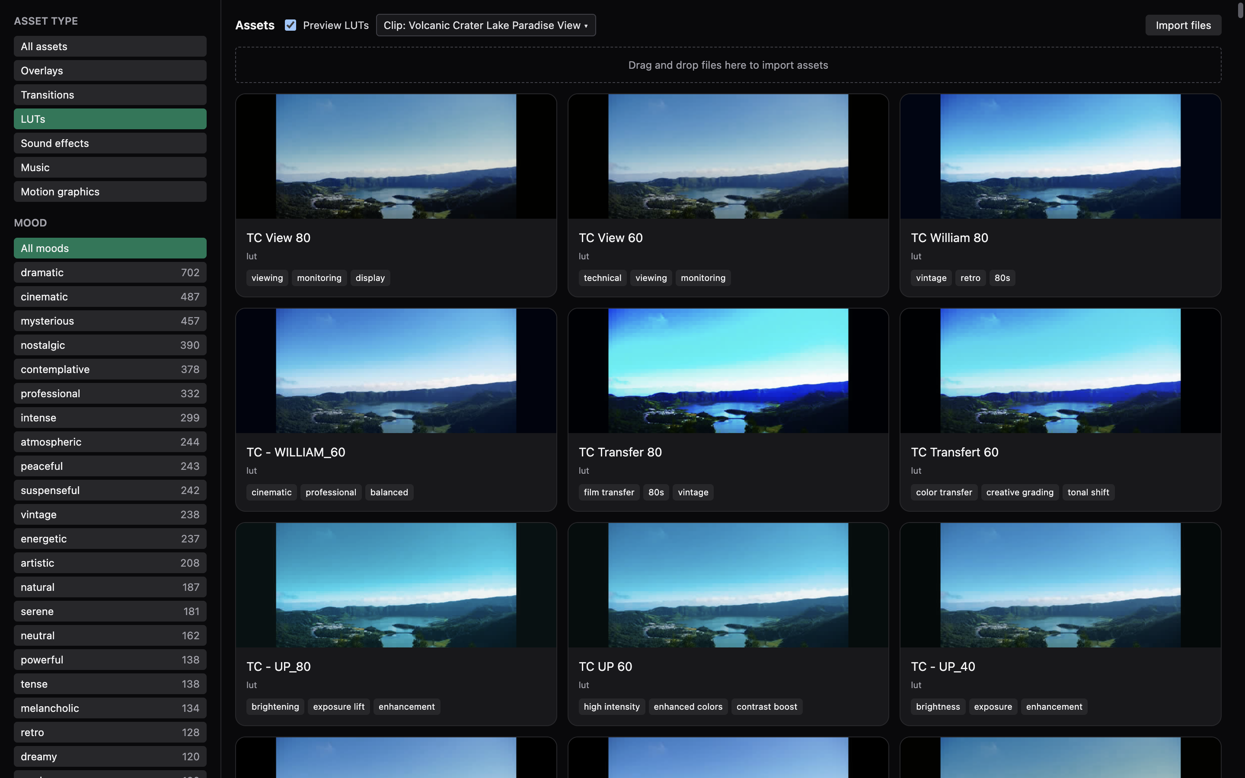Filter by melancholic mood
The width and height of the screenshot is (1245, 778).
click(x=110, y=708)
